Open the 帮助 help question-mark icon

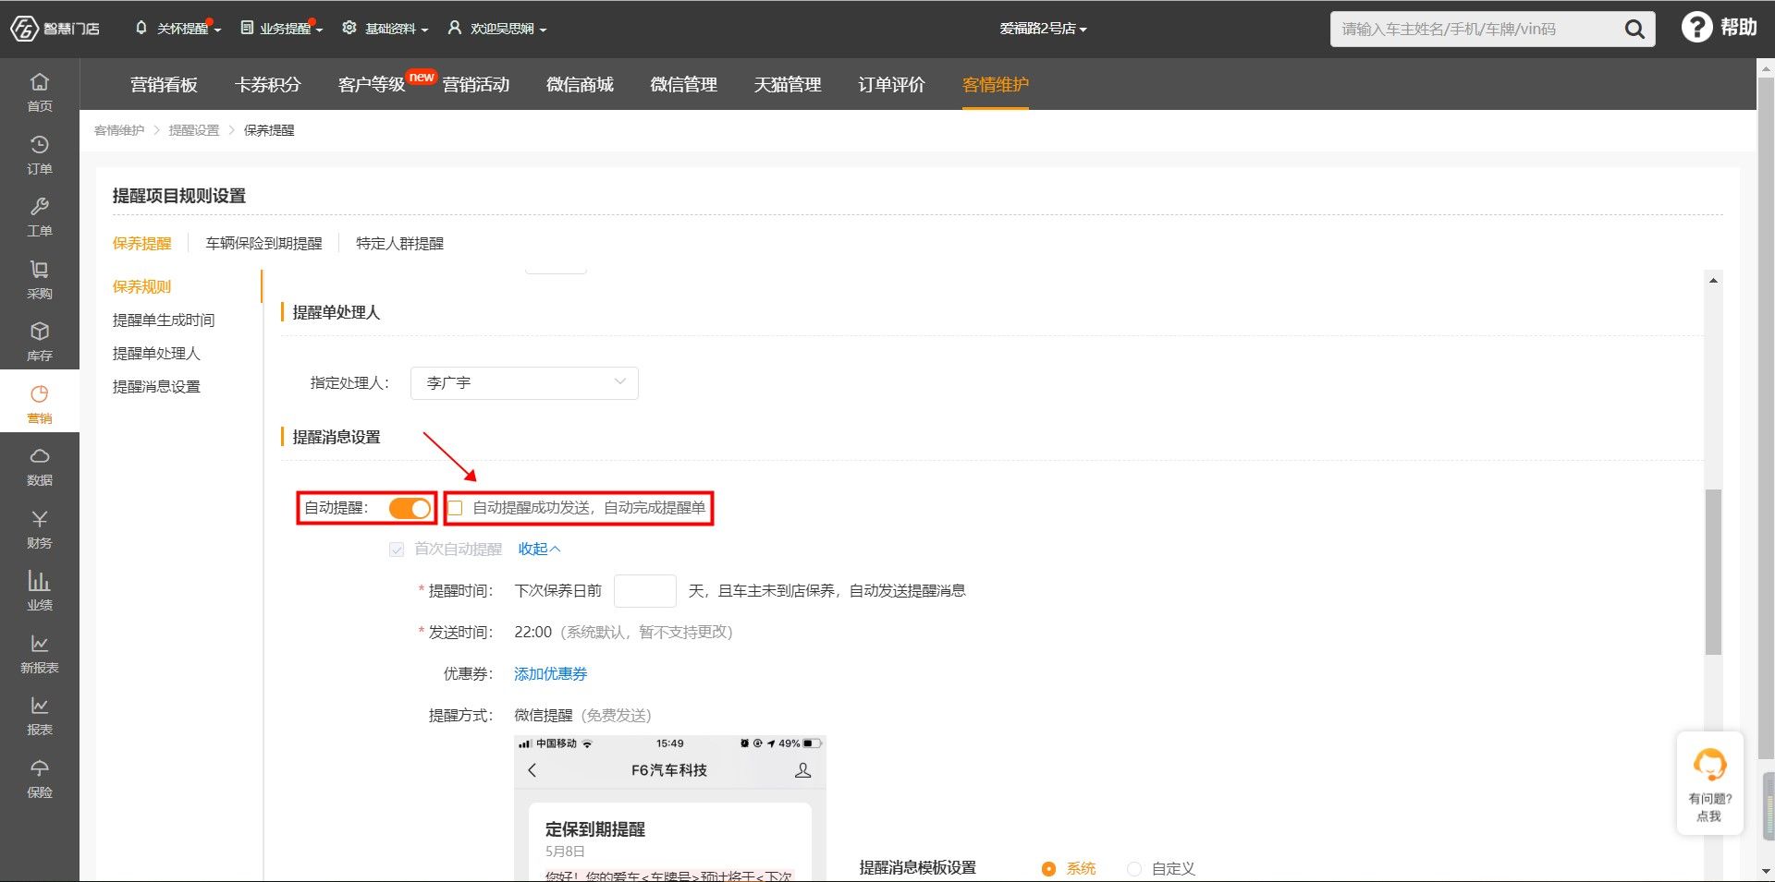1696,28
